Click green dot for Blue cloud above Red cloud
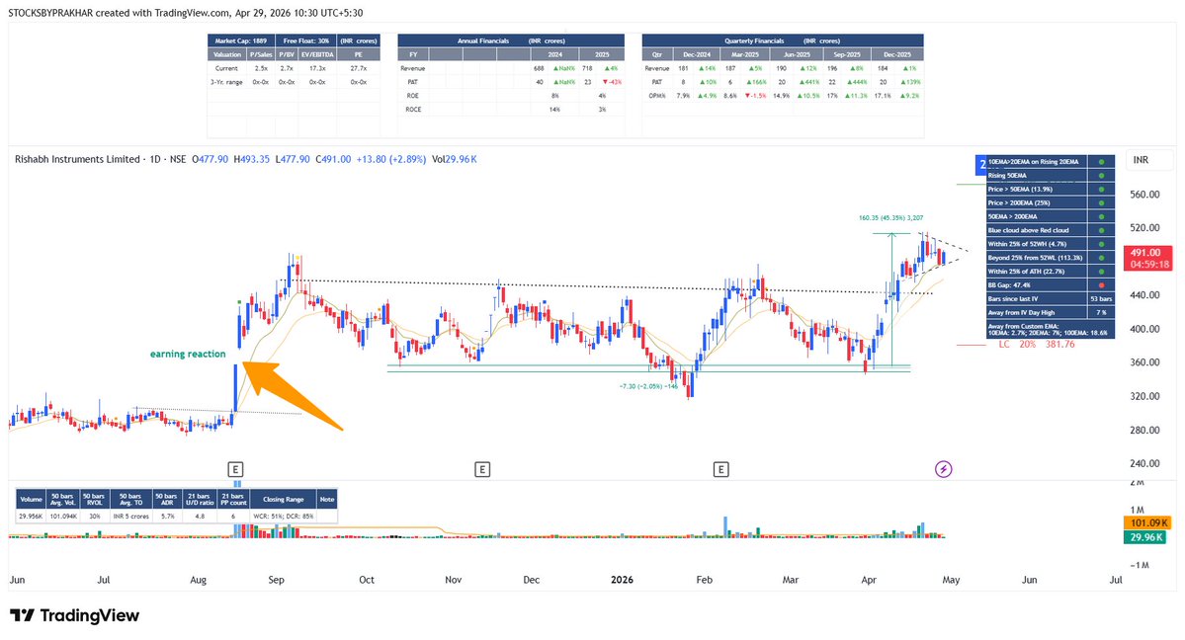Viewport: 1185px width, 640px height. pyautogui.click(x=1101, y=230)
